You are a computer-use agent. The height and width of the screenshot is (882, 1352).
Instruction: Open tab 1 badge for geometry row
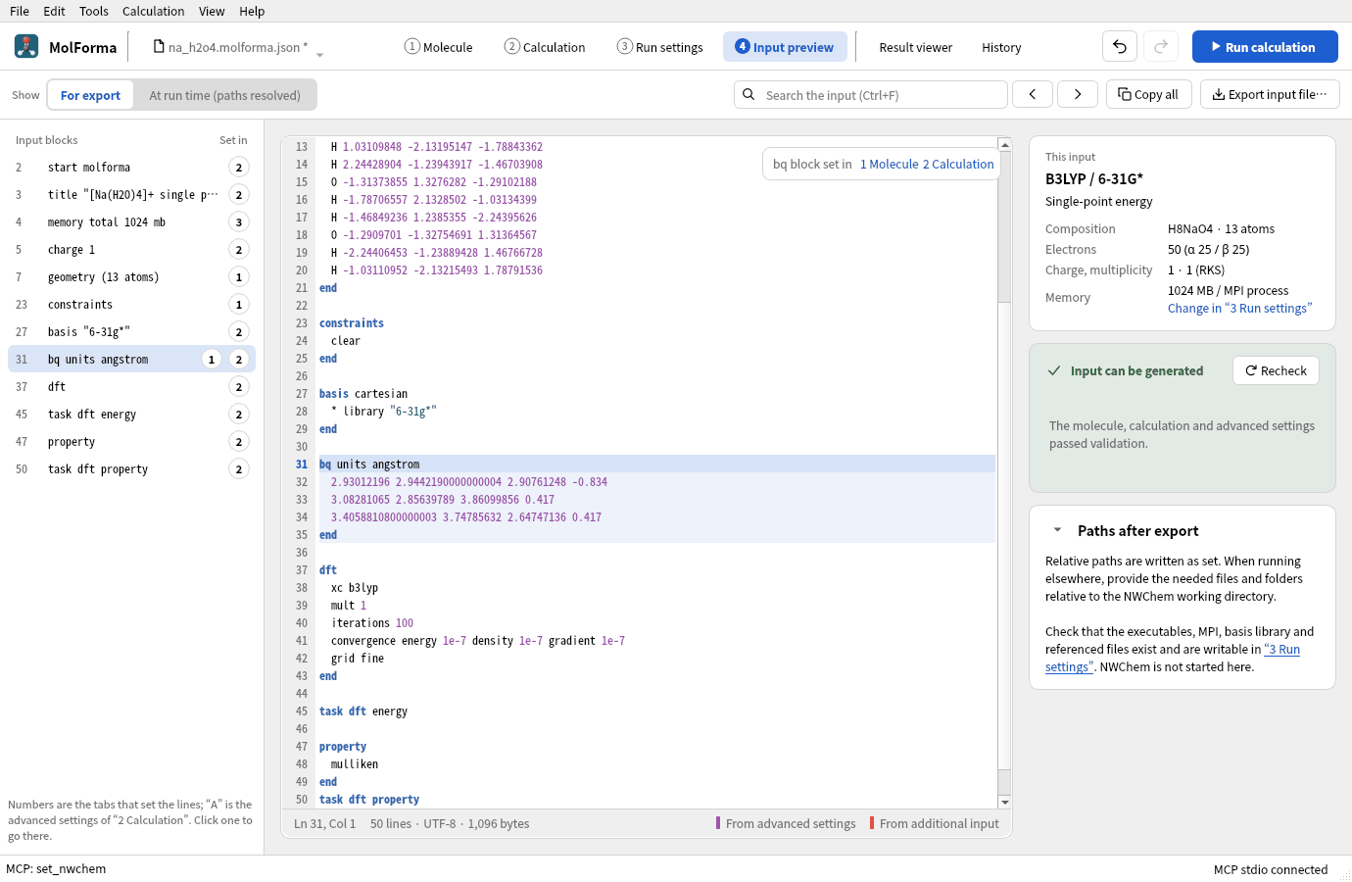pyautogui.click(x=239, y=276)
